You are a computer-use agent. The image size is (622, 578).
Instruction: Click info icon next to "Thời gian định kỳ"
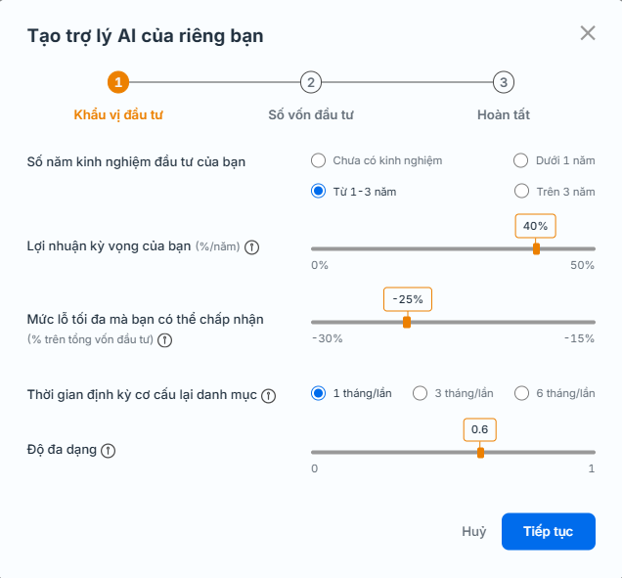click(269, 395)
